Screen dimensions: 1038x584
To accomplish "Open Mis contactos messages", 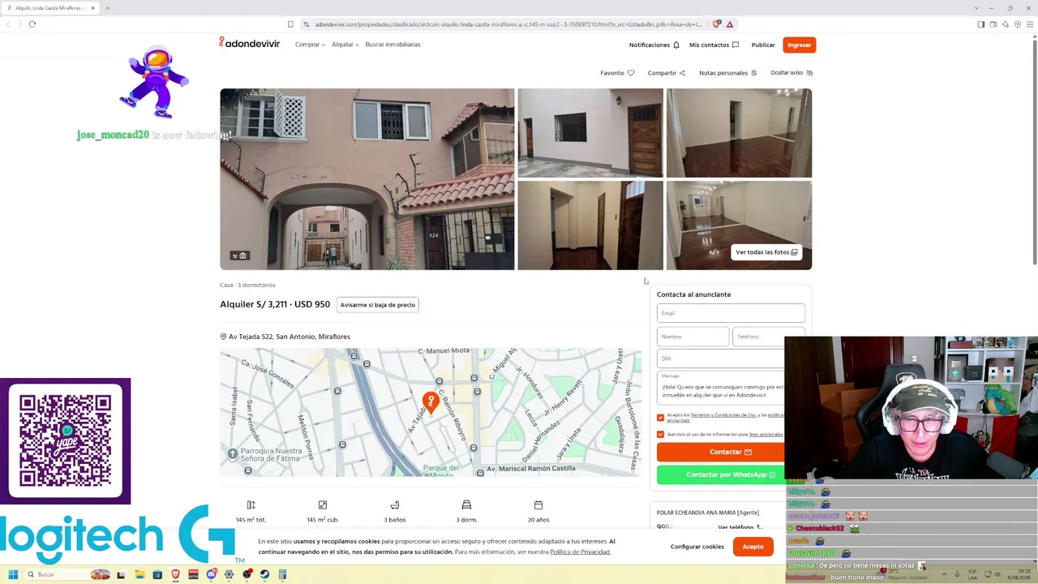I will point(714,45).
